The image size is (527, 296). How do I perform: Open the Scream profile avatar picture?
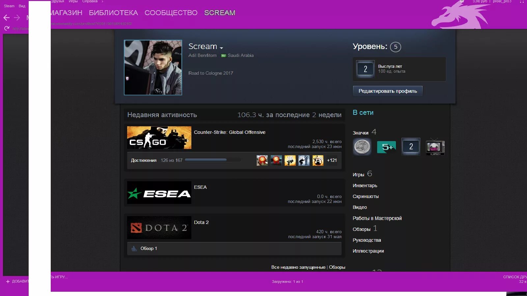point(153,67)
